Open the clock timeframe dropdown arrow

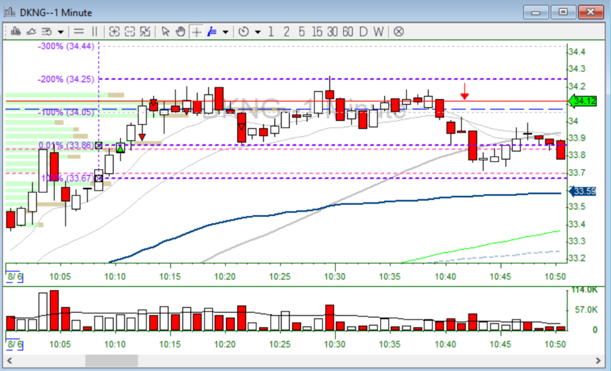[257, 31]
